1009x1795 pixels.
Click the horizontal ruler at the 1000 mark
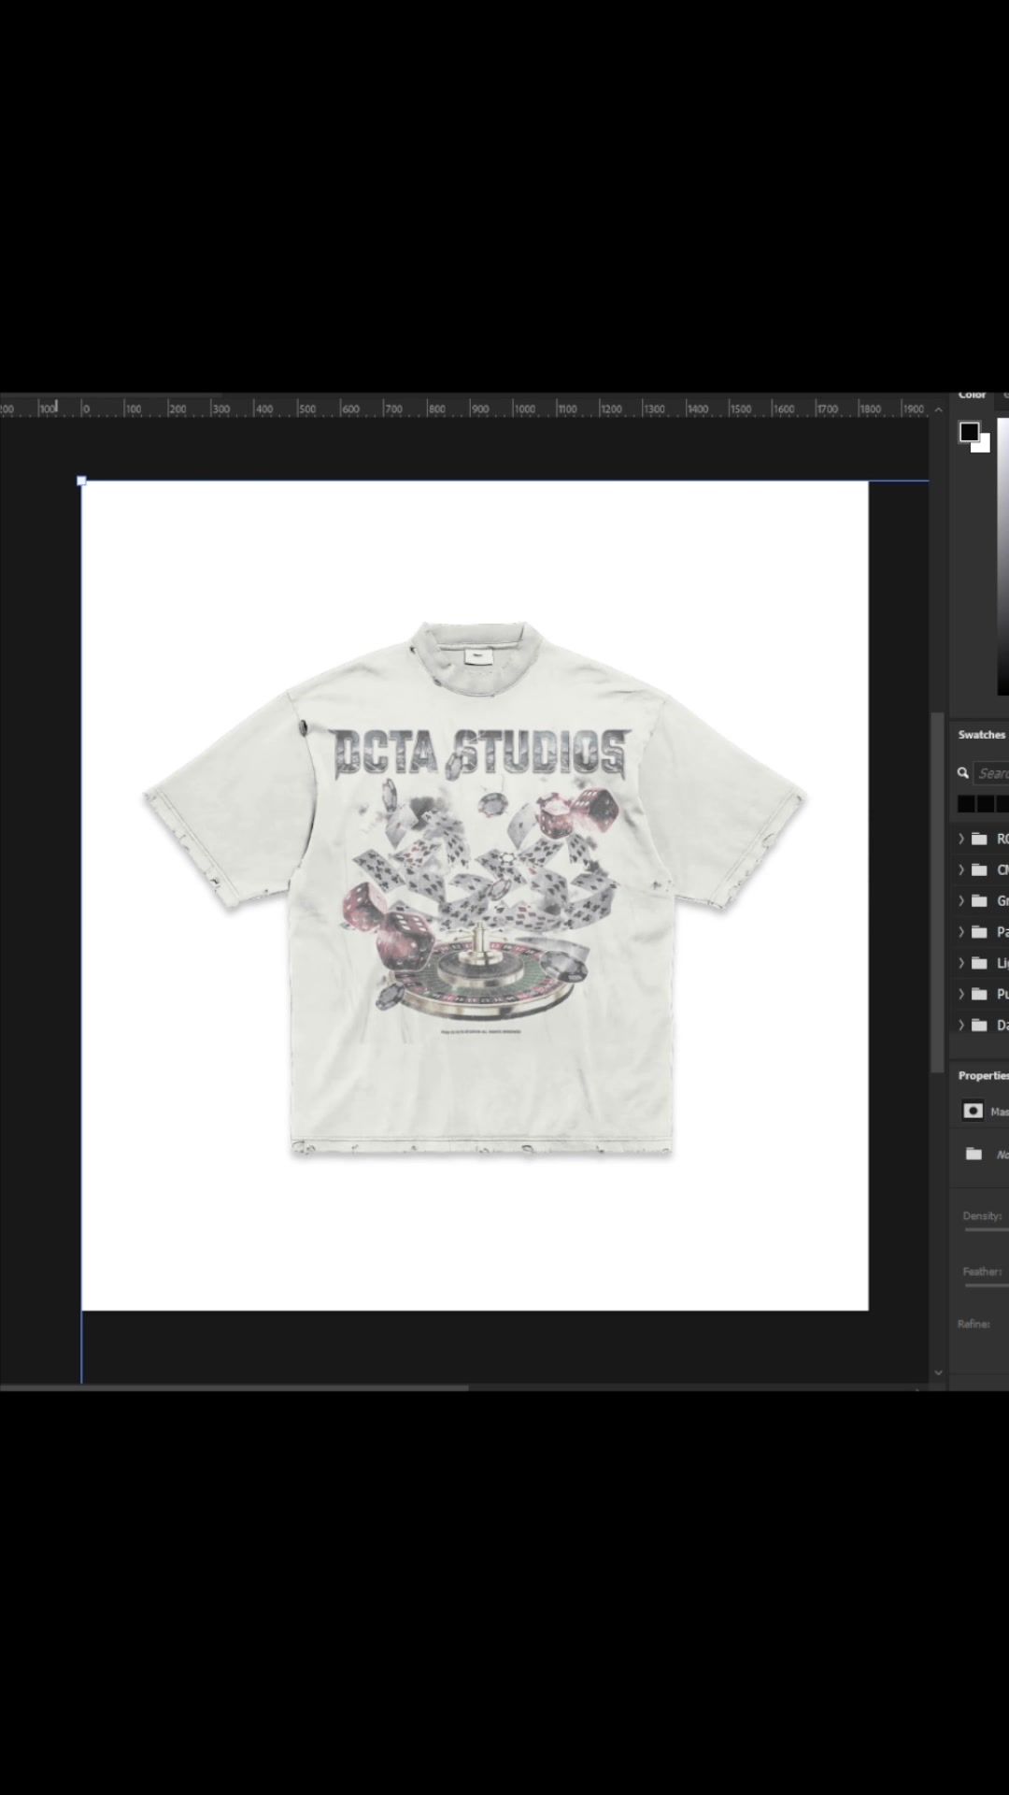tap(524, 409)
